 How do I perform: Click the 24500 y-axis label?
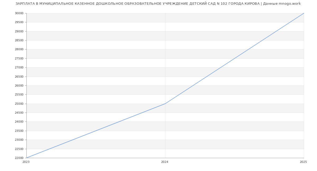coord(19,113)
